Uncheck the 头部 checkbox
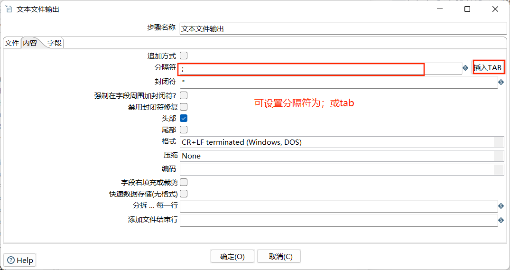Viewport: 510px width, 270px height. pyautogui.click(x=184, y=118)
